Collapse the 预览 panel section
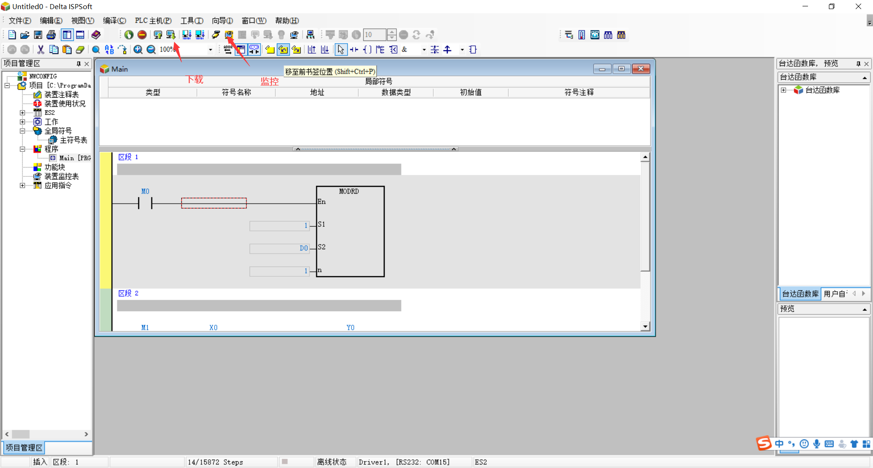The height and width of the screenshot is (468, 873). (864, 309)
